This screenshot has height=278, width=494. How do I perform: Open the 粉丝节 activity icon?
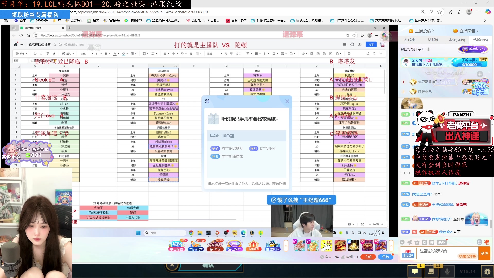[x=215, y=246]
